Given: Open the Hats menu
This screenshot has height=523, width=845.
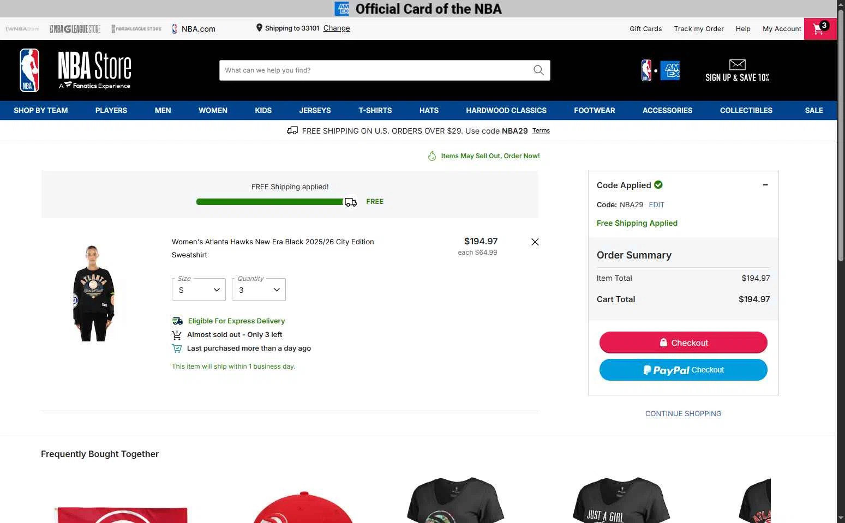Looking at the screenshot, I should click(x=429, y=110).
